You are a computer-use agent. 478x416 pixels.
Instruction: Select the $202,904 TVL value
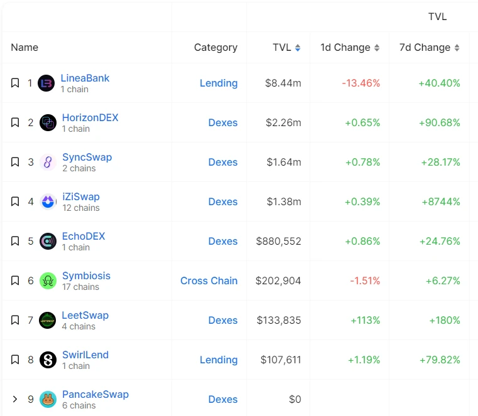click(278, 280)
